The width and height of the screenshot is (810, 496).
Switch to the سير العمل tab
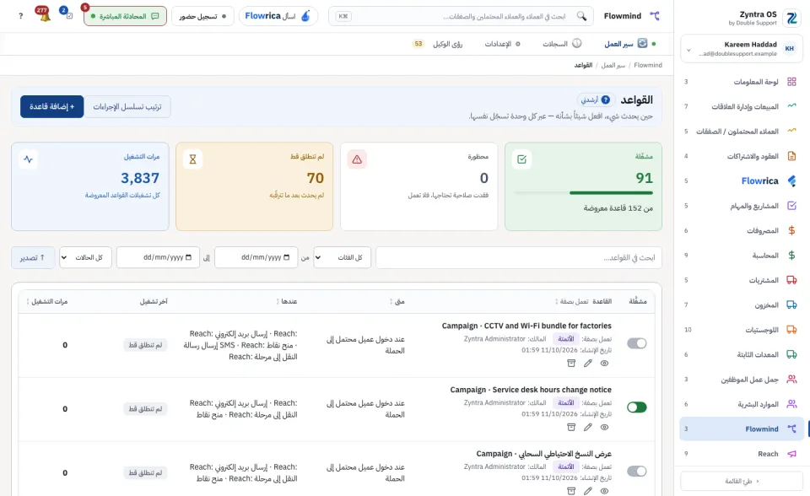(626, 44)
